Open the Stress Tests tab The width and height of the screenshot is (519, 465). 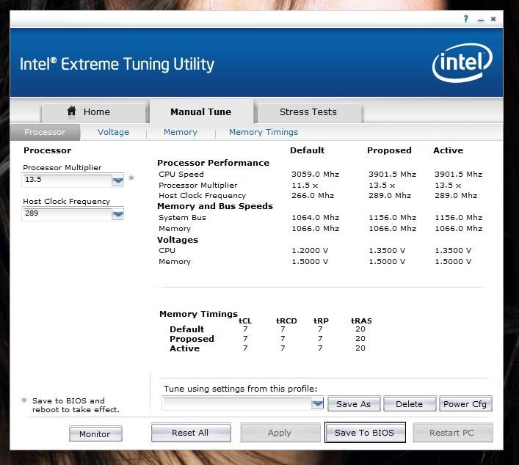click(308, 112)
